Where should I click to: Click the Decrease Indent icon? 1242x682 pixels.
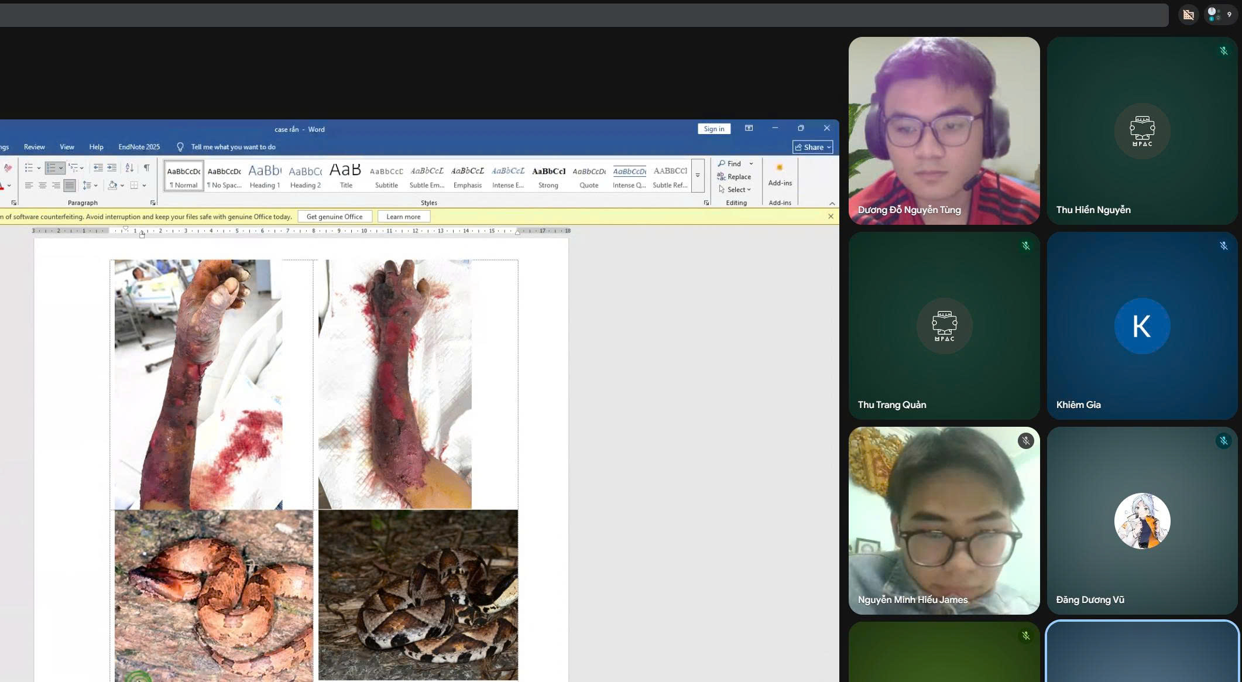point(98,168)
